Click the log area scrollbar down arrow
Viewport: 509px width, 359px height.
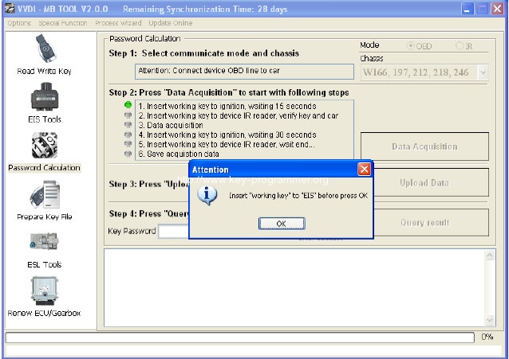tap(490, 320)
